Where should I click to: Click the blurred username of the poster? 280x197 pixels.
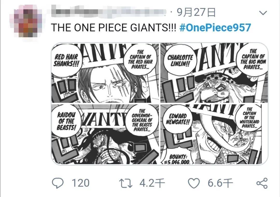tap(109, 12)
